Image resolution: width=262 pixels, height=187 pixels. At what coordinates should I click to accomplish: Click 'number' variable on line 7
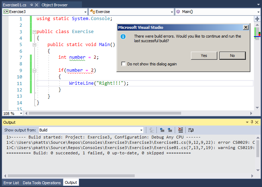point(77,57)
